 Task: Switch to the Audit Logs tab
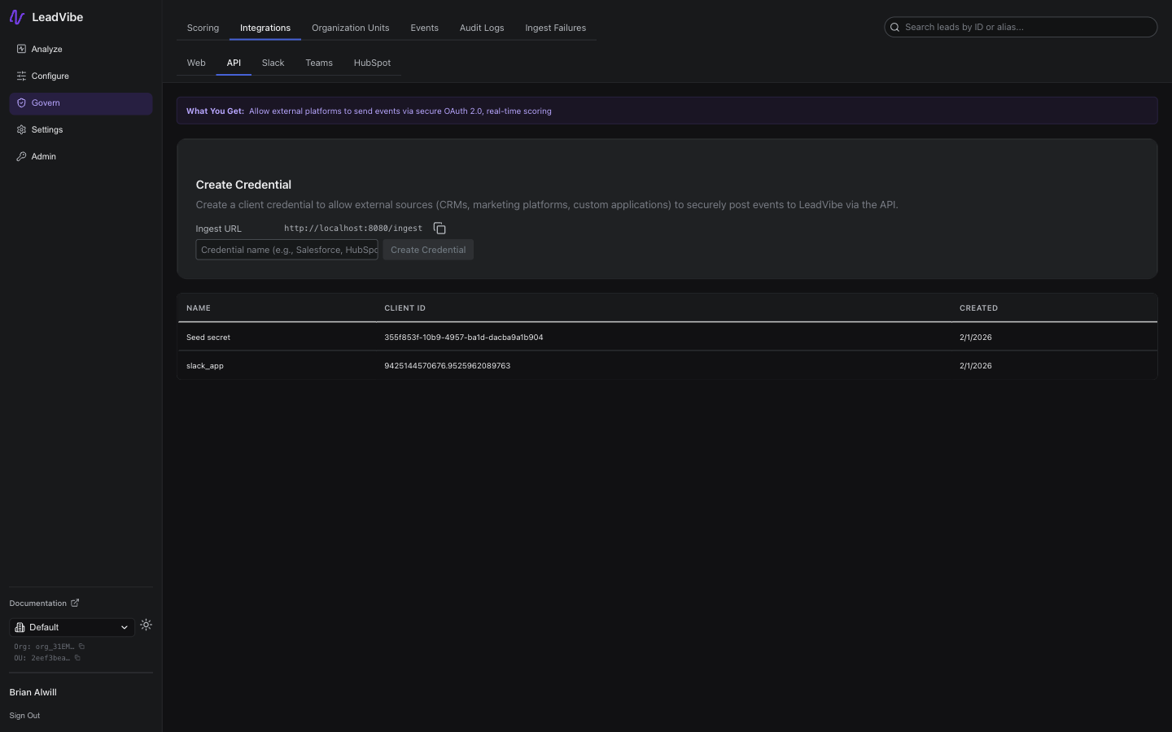(481, 28)
